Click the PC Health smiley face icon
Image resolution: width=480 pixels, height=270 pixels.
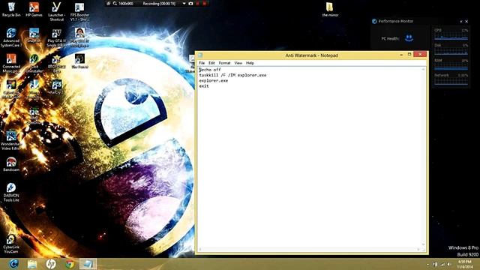point(409,38)
